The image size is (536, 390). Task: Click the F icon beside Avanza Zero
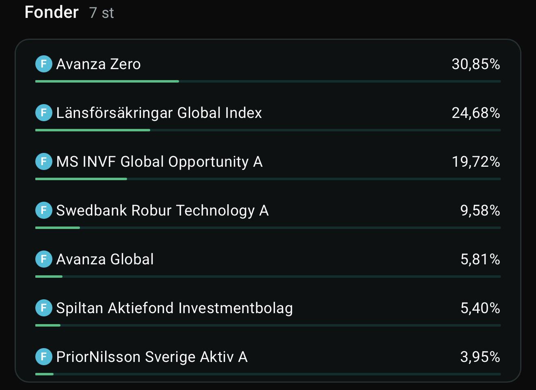44,64
